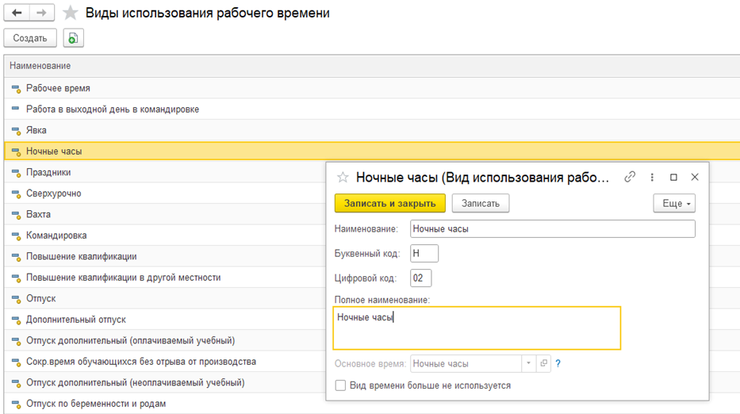Select Отпуск дополнительный (неоплачиваемый учебный) row
The image size is (740, 414).
coord(165,382)
